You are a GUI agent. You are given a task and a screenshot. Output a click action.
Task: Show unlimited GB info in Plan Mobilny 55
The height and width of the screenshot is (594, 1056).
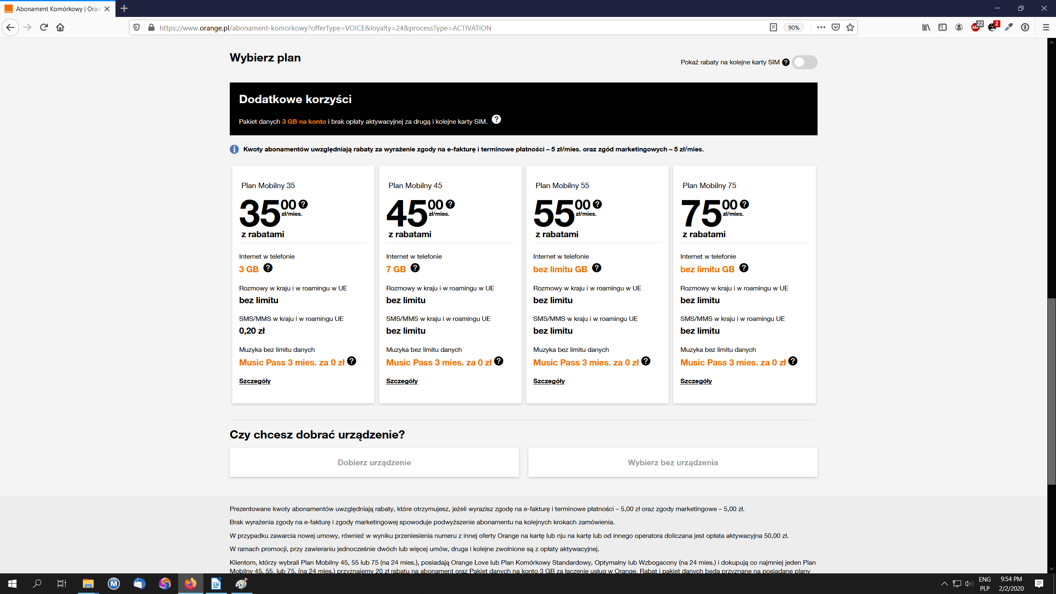[596, 268]
